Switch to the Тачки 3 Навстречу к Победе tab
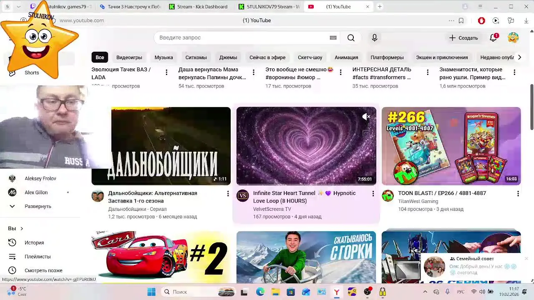 (x=130, y=7)
